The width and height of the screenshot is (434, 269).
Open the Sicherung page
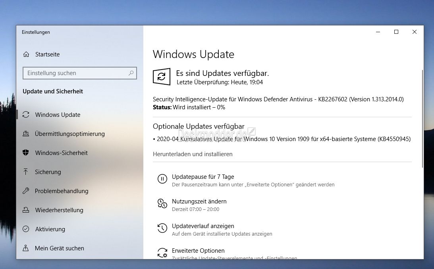(x=48, y=172)
